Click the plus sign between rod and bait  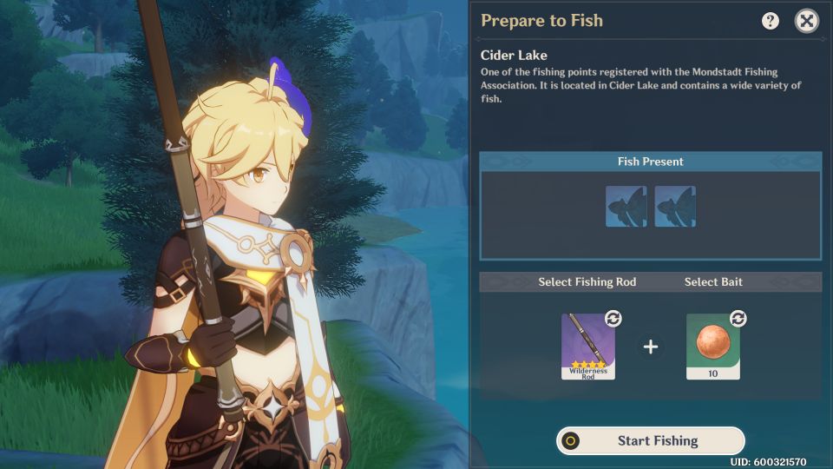pos(650,347)
